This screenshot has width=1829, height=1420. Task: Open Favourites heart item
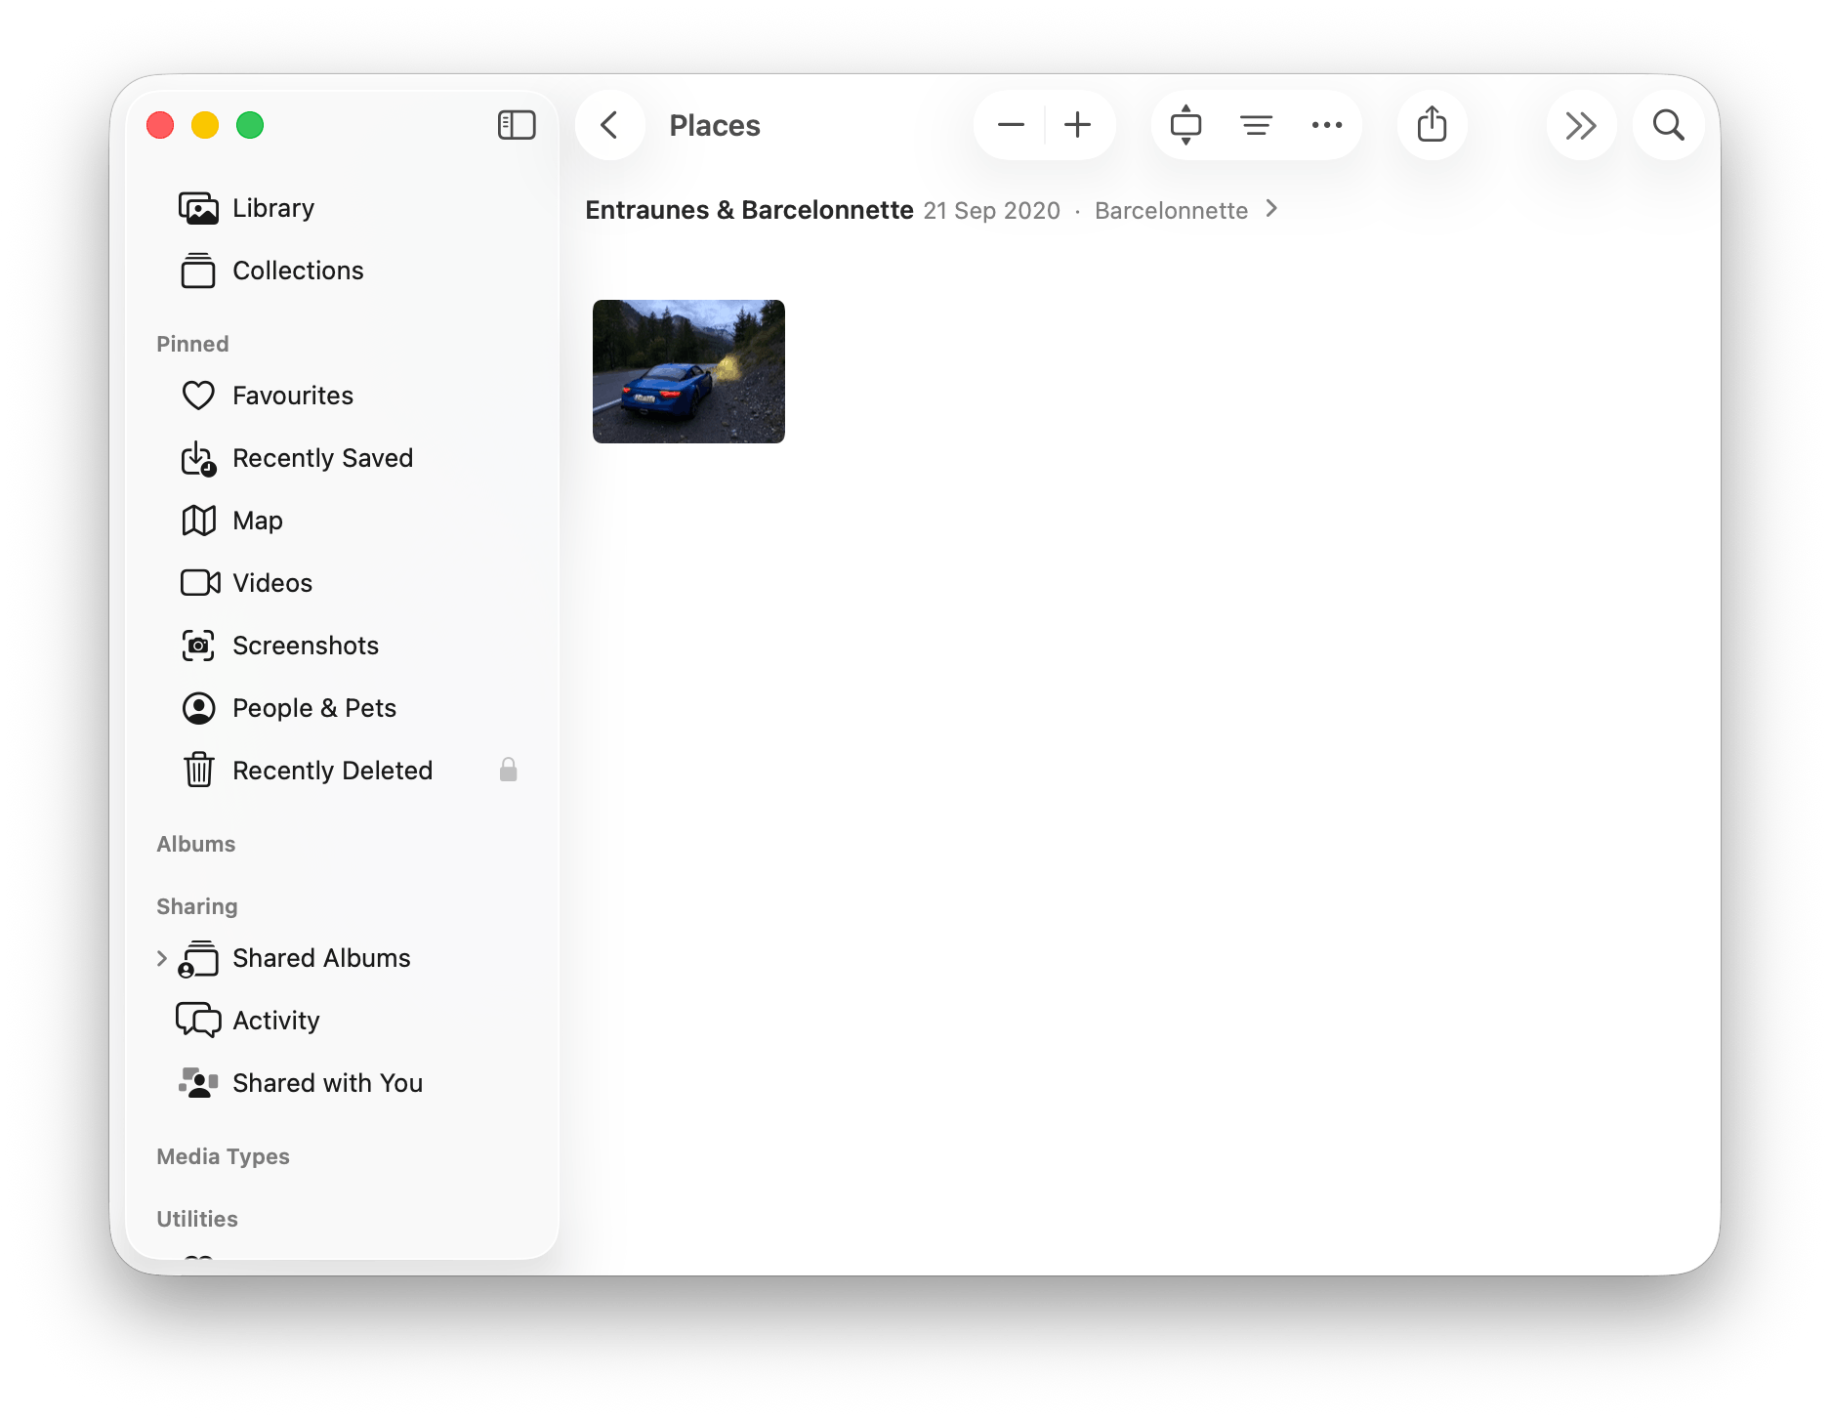292,396
